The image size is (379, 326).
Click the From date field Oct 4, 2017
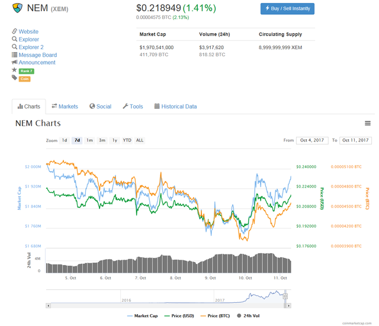tap(312, 140)
